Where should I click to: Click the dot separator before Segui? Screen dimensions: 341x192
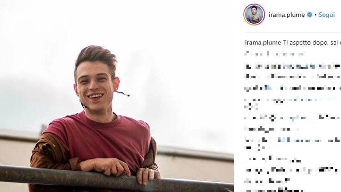click(316, 15)
